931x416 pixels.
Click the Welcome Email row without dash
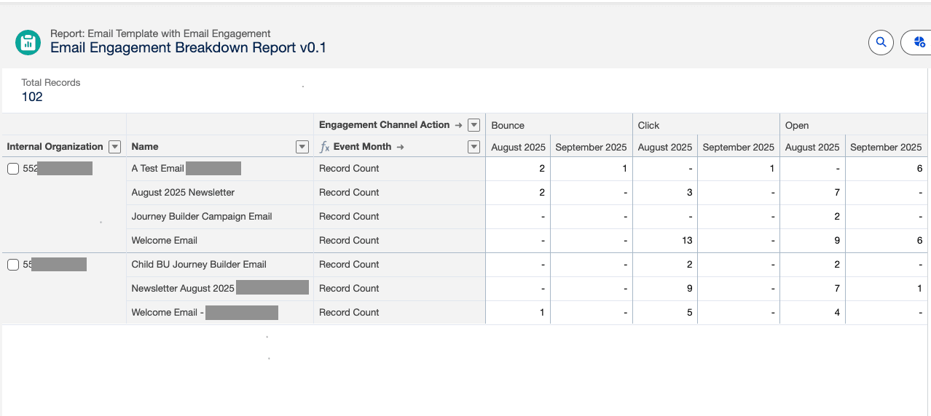[x=165, y=241]
